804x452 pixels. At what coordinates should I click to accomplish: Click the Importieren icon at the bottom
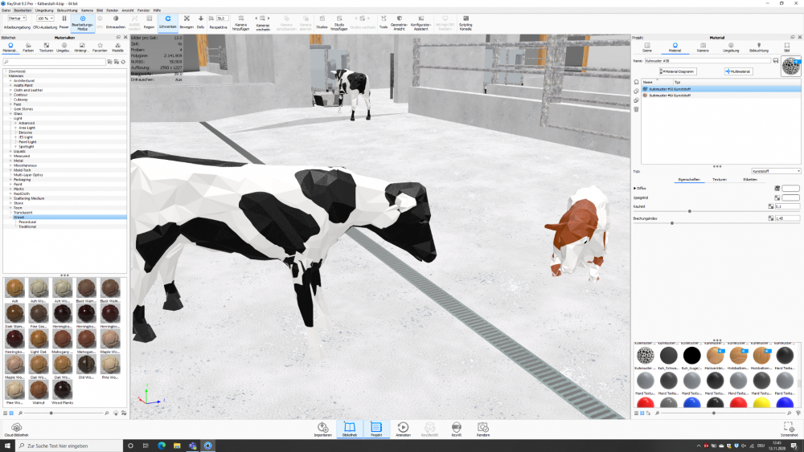point(322,430)
